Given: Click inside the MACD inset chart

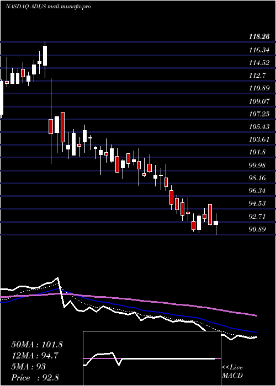Looking at the screenshot, I should coord(152,358).
